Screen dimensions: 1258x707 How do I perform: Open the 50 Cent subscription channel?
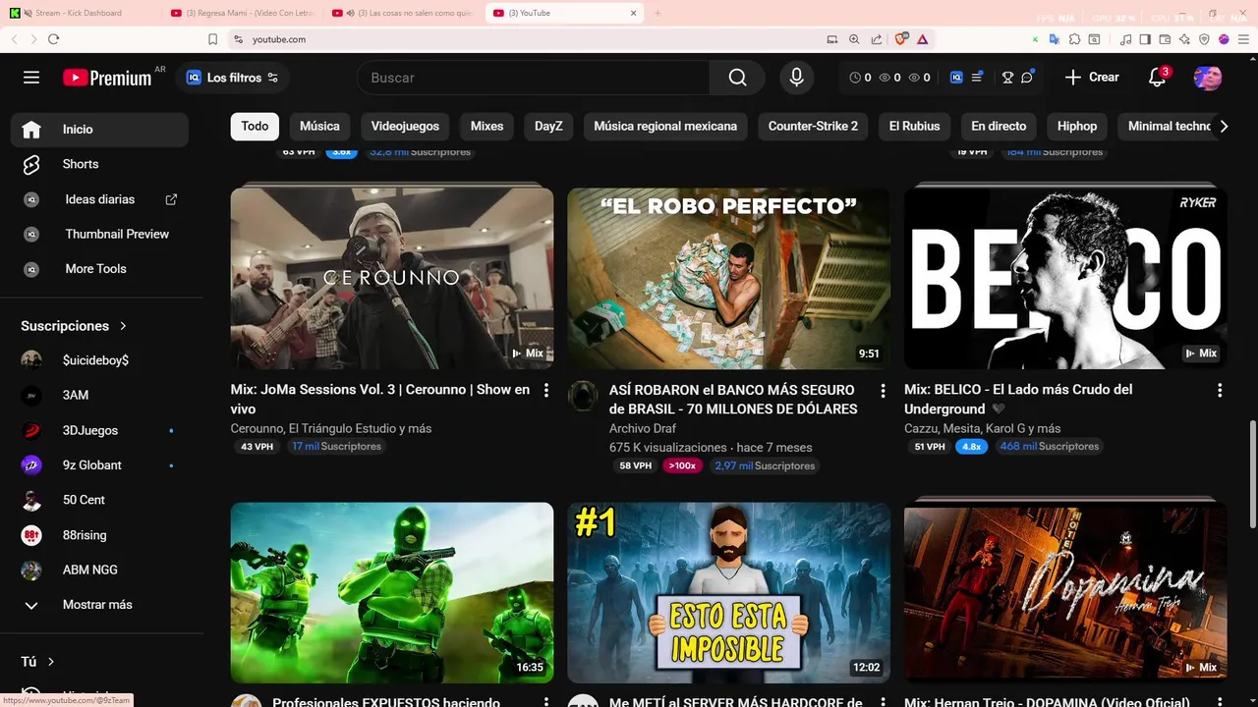[x=99, y=500]
